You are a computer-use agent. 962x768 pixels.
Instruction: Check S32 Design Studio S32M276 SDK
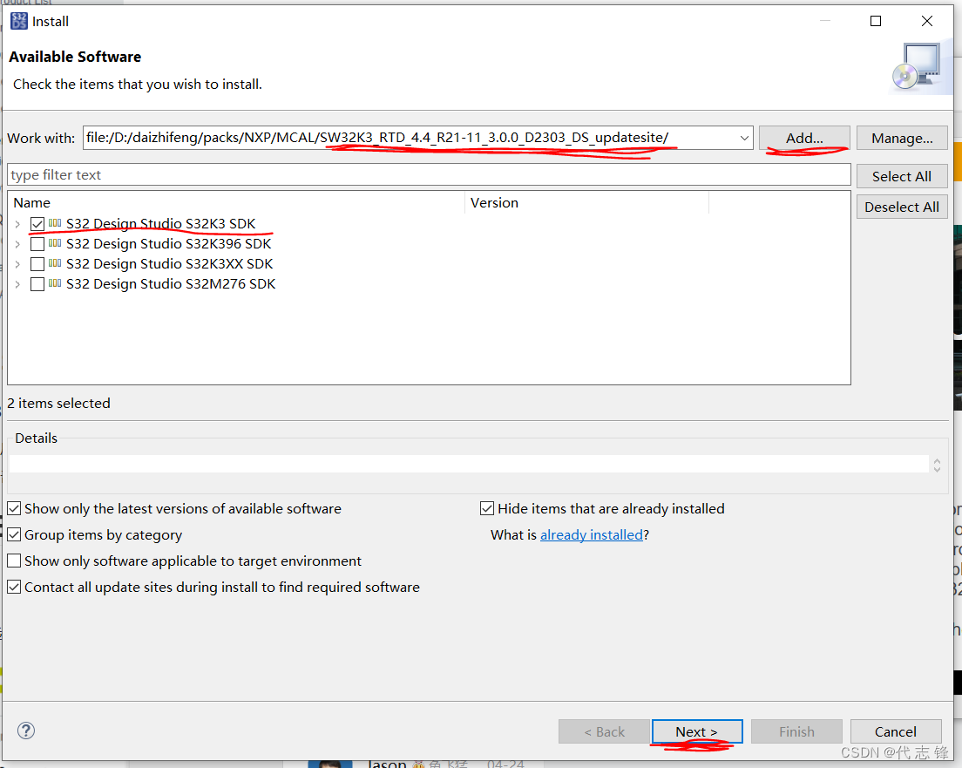(37, 284)
